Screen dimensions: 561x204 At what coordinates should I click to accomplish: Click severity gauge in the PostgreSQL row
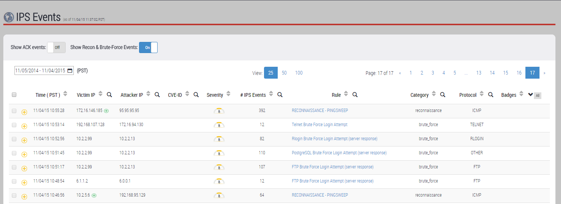[x=219, y=153]
